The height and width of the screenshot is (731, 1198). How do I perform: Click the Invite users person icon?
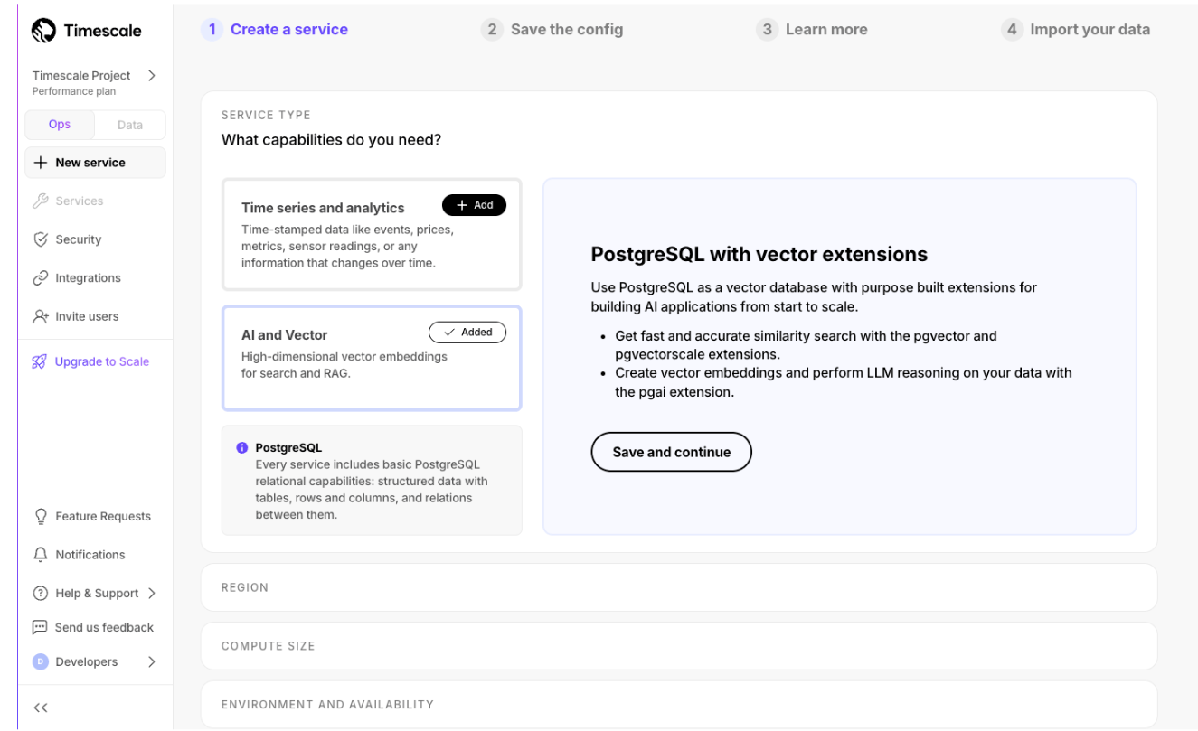click(x=40, y=316)
